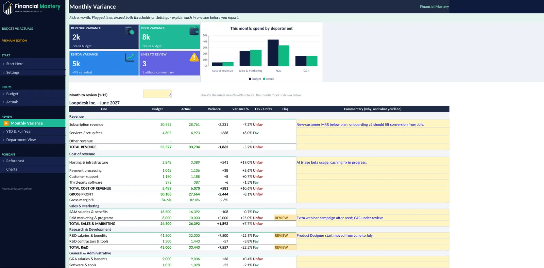The image size is (544, 268).
Task: Select Paid marketing actual value 10,000
Action: (x=194, y=218)
